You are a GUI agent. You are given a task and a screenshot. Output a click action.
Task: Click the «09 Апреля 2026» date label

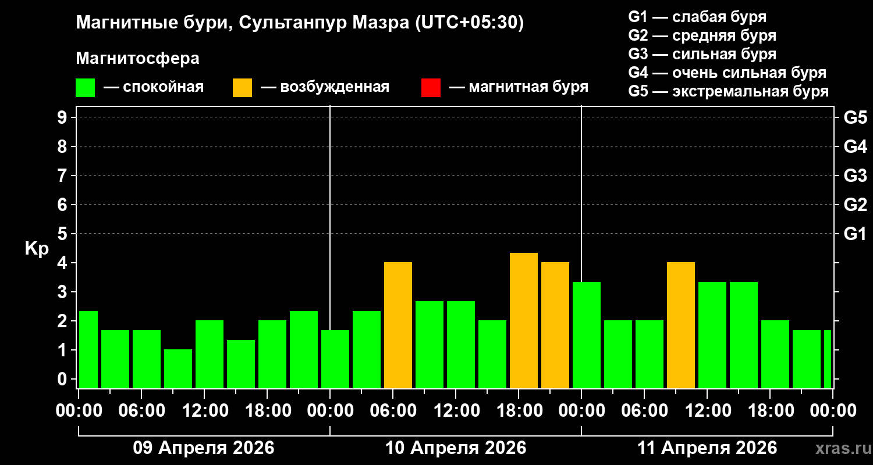pyautogui.click(x=204, y=448)
